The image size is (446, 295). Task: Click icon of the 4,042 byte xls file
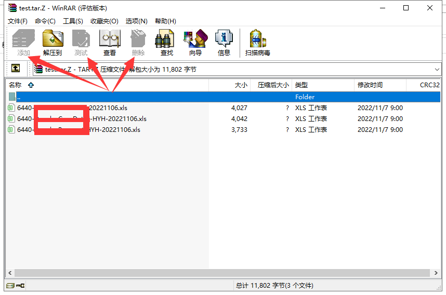click(11, 118)
